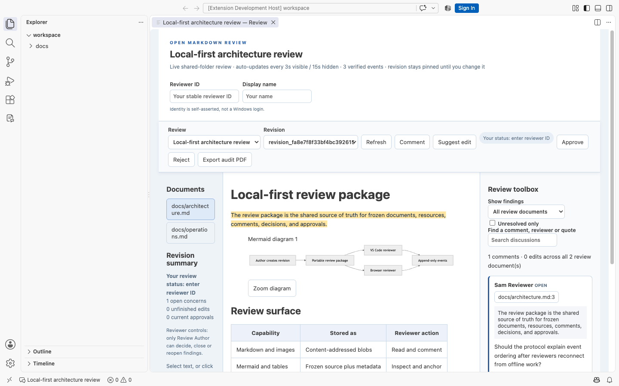Click Local-first architecture review status bar item

point(60,380)
